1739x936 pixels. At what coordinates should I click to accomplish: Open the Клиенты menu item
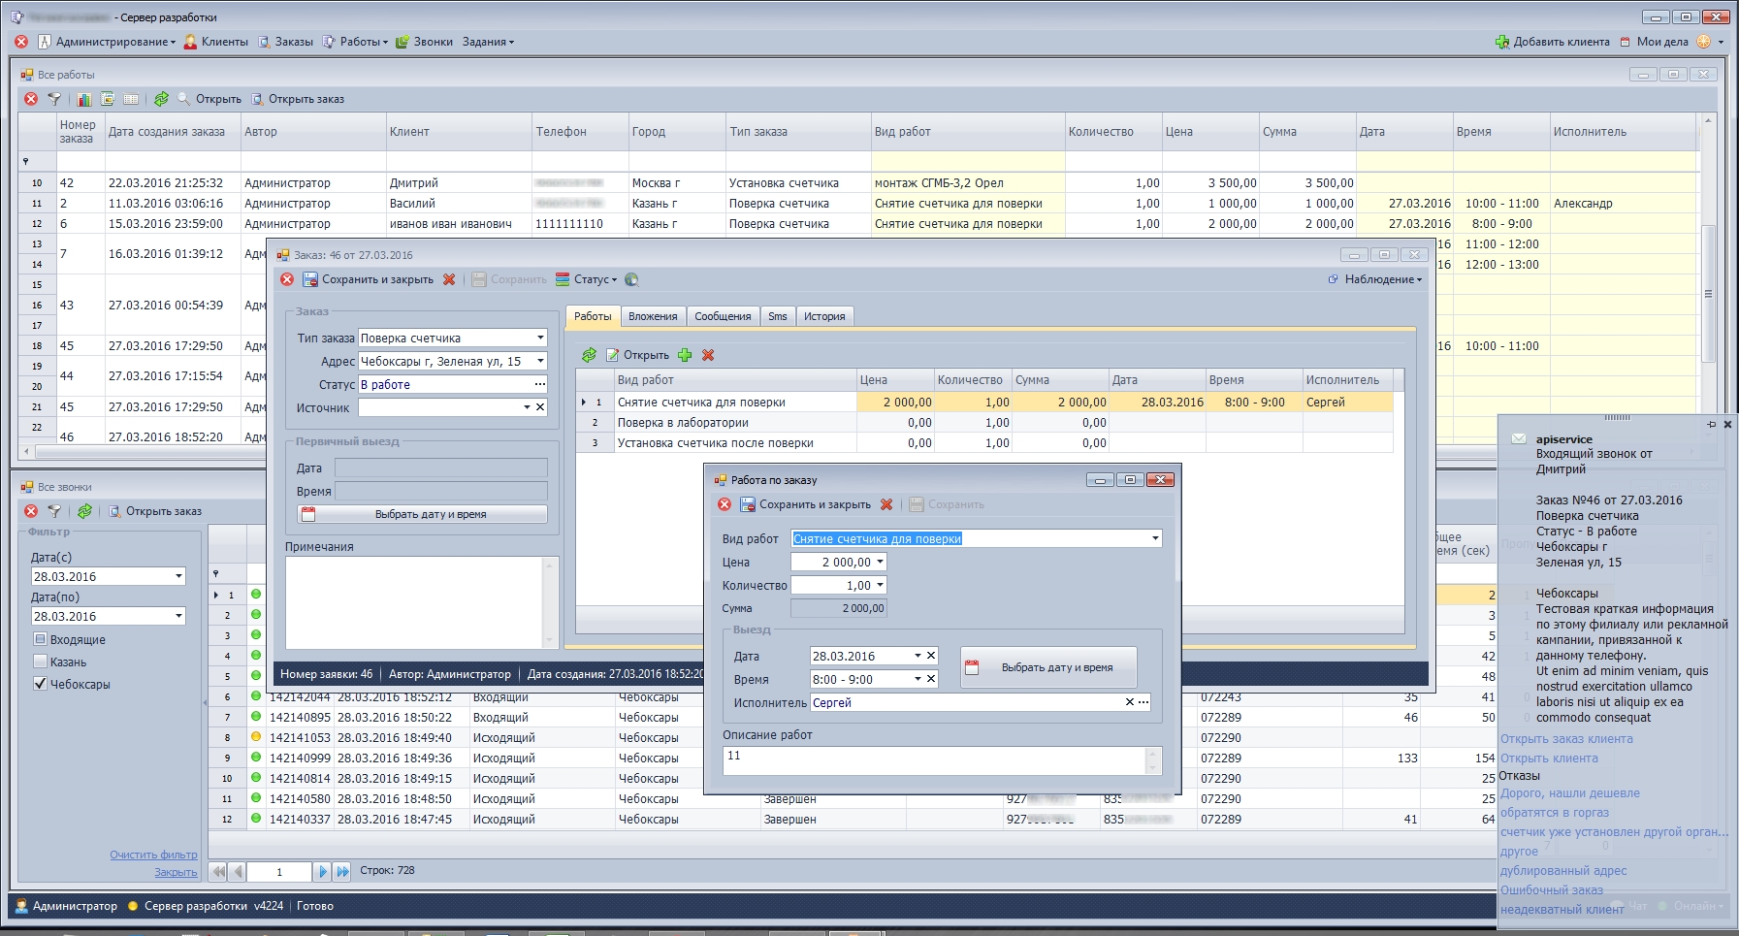click(x=216, y=42)
